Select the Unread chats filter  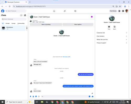[8, 23]
